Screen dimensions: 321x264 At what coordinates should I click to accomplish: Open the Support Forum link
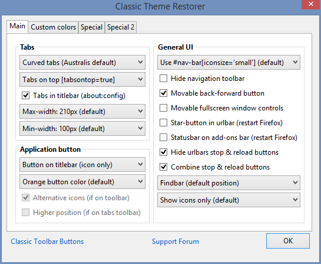(x=176, y=242)
